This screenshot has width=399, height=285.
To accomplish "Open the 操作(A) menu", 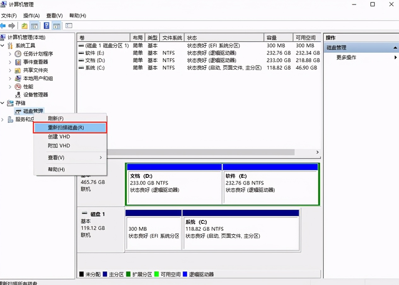I will point(31,15).
